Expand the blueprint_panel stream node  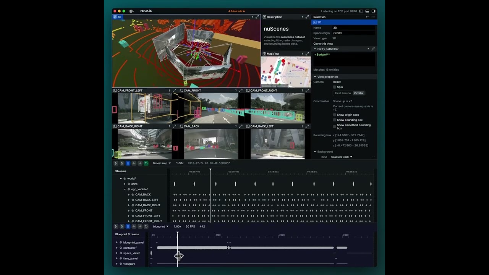(x=117, y=243)
